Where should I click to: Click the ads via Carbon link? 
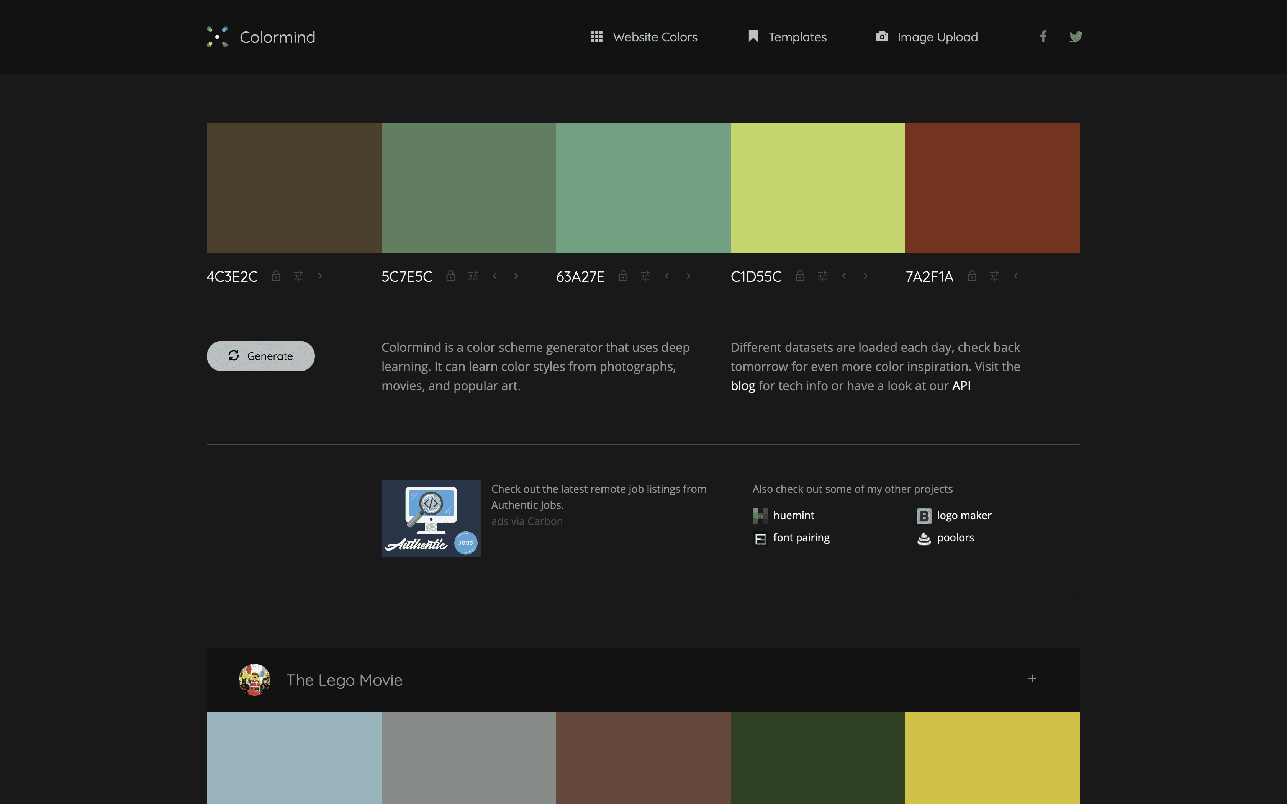(x=527, y=521)
